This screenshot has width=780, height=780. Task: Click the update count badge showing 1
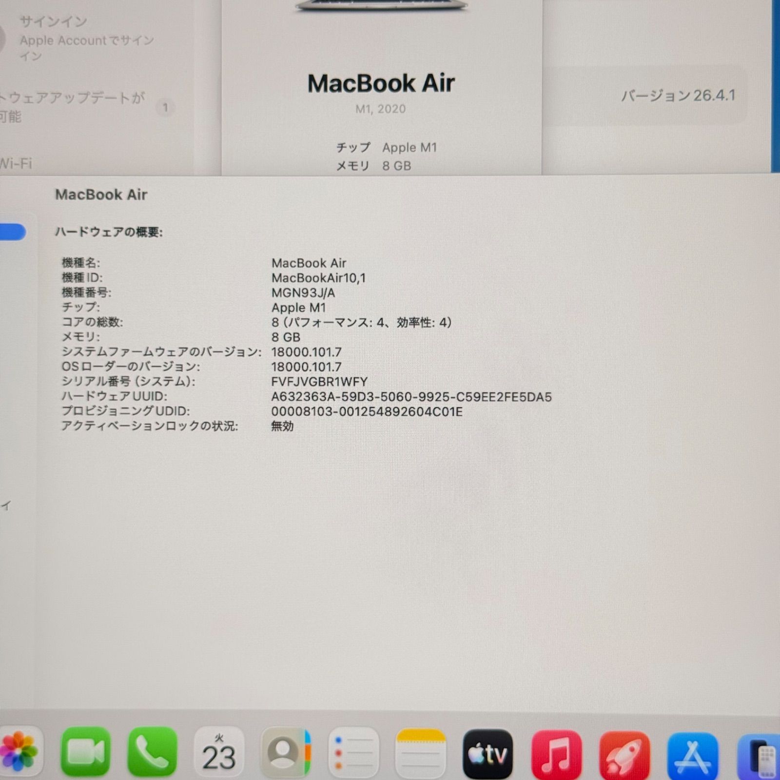165,107
